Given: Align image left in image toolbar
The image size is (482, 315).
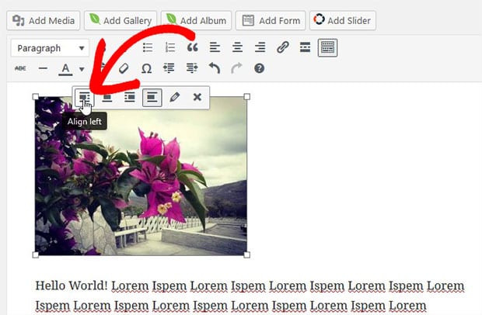Looking at the screenshot, I should coord(84,98).
